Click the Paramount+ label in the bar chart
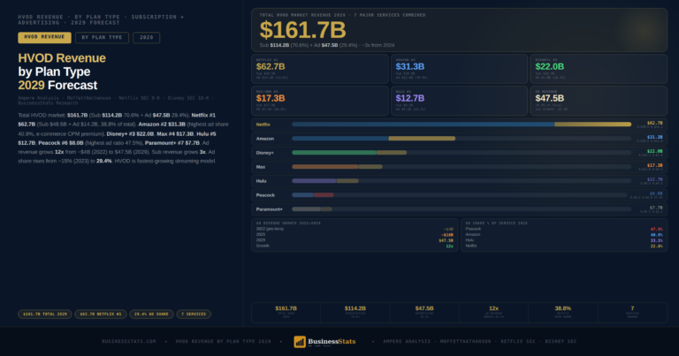This screenshot has height=356, width=679. [270, 209]
